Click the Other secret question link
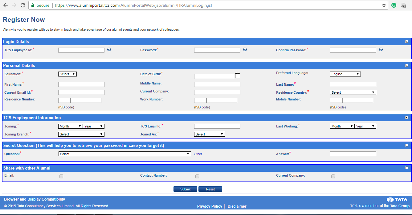 pyautogui.click(x=198, y=154)
